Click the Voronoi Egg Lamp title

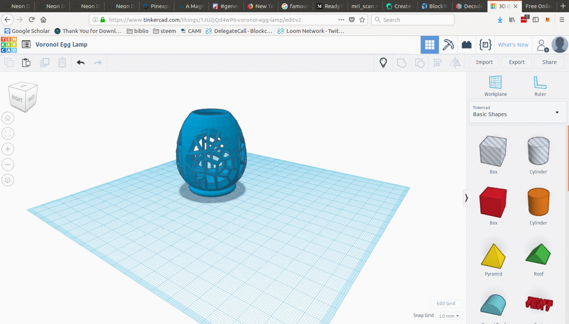point(62,45)
